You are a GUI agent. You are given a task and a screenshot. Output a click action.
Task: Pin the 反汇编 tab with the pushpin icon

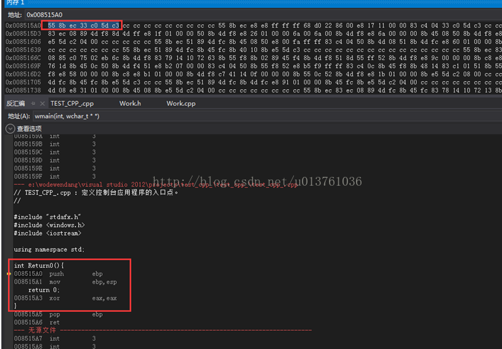pos(33,103)
